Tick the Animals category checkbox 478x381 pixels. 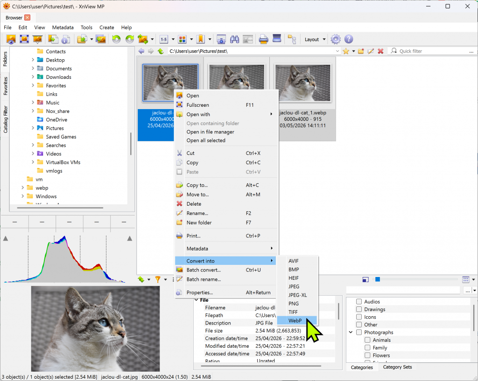tap(368, 340)
